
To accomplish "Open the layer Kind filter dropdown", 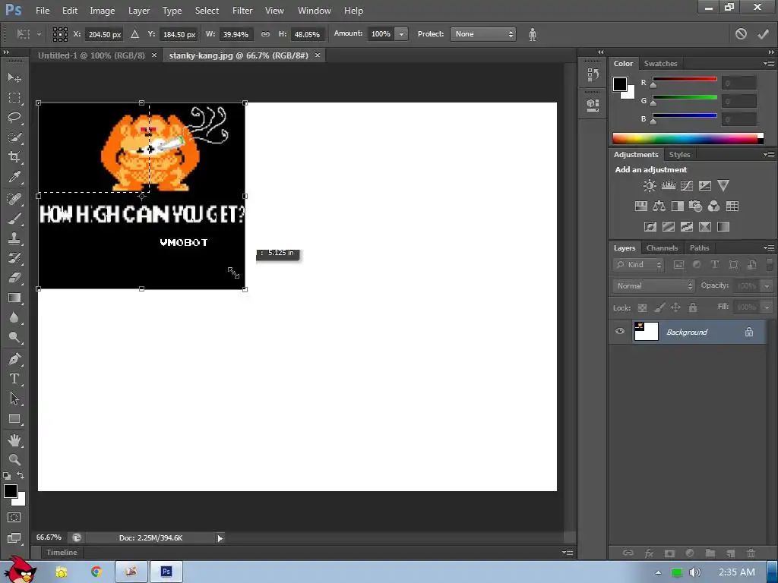I will pos(638,265).
